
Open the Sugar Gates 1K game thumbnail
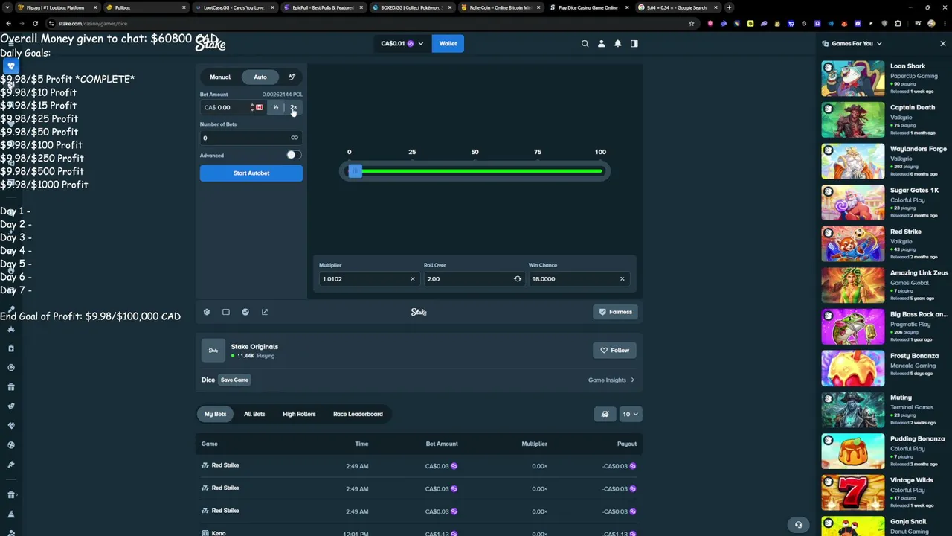pyautogui.click(x=853, y=202)
